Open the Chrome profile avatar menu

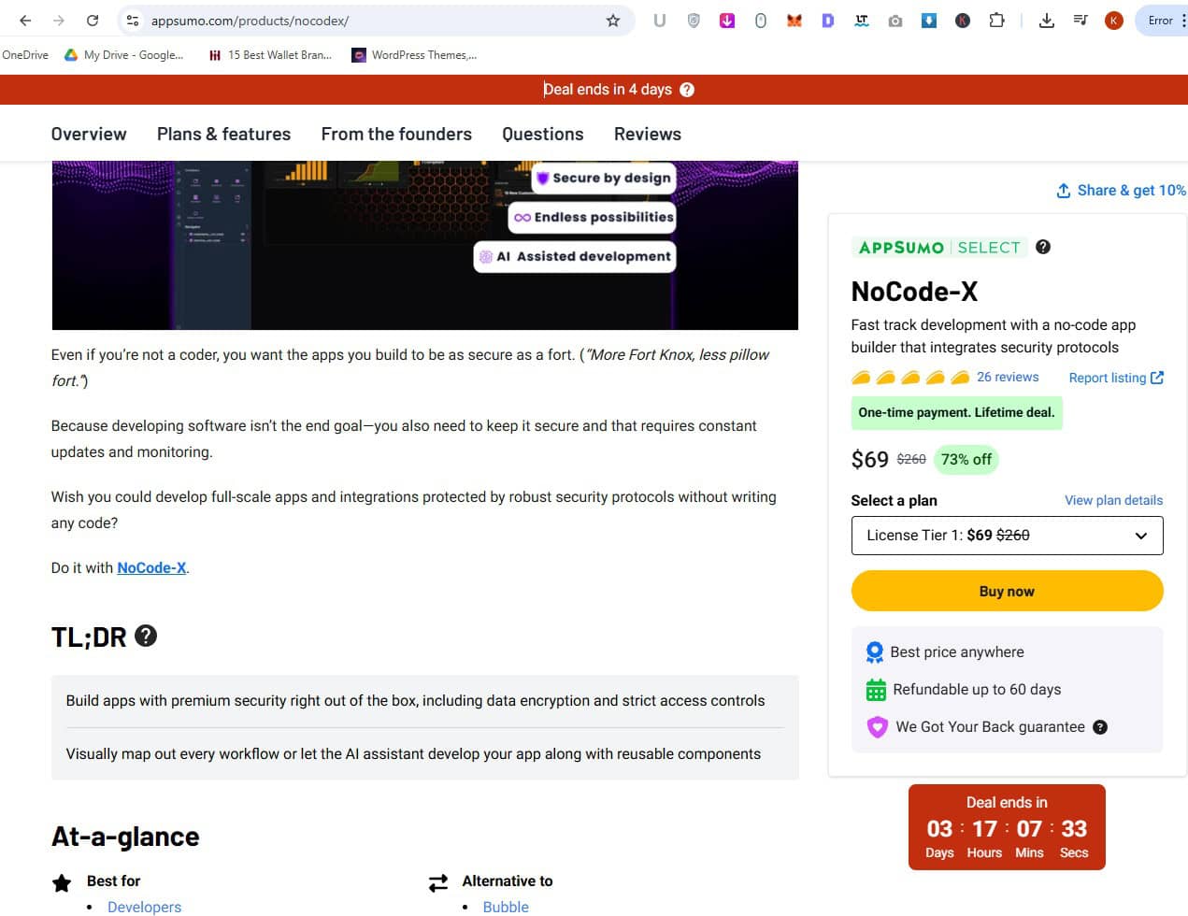1113,20
